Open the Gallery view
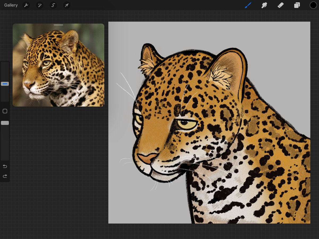Viewport: 319px width, 239px height. point(11,5)
